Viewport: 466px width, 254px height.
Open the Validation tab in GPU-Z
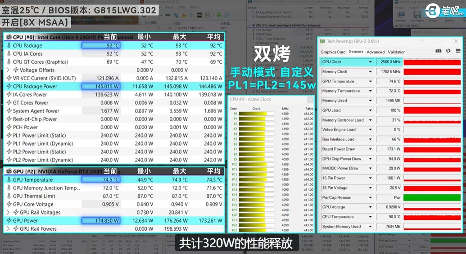[397, 52]
